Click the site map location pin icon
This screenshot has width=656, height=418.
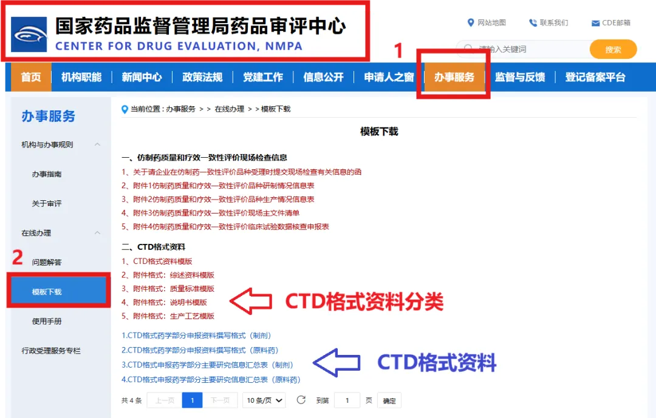[x=471, y=22]
